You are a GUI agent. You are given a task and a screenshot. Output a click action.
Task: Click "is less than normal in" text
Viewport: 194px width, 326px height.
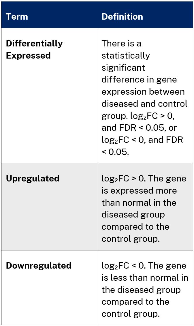[x=145, y=278]
